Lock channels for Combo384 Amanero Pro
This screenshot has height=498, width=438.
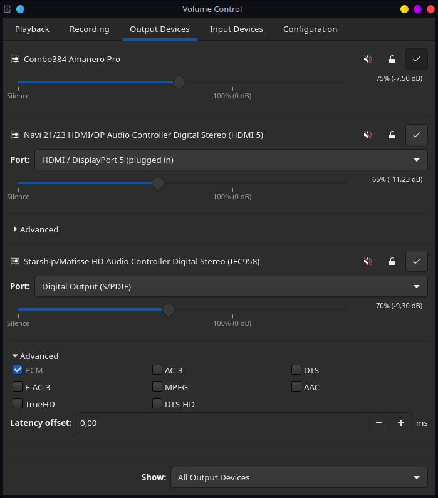[x=392, y=59]
